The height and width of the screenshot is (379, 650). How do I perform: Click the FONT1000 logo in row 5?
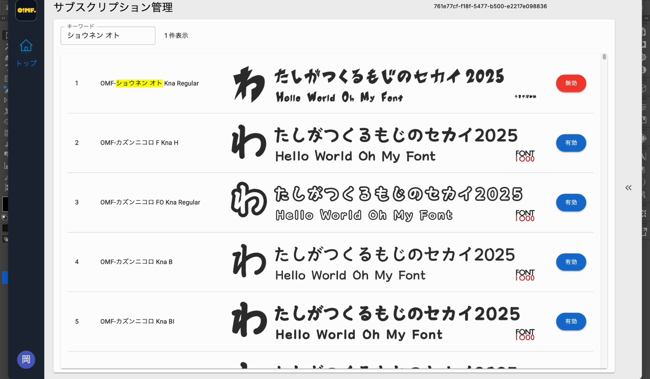pos(525,335)
